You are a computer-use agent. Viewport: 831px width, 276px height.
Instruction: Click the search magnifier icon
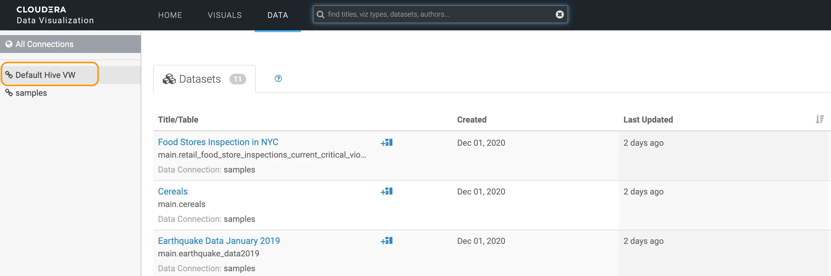tap(320, 15)
